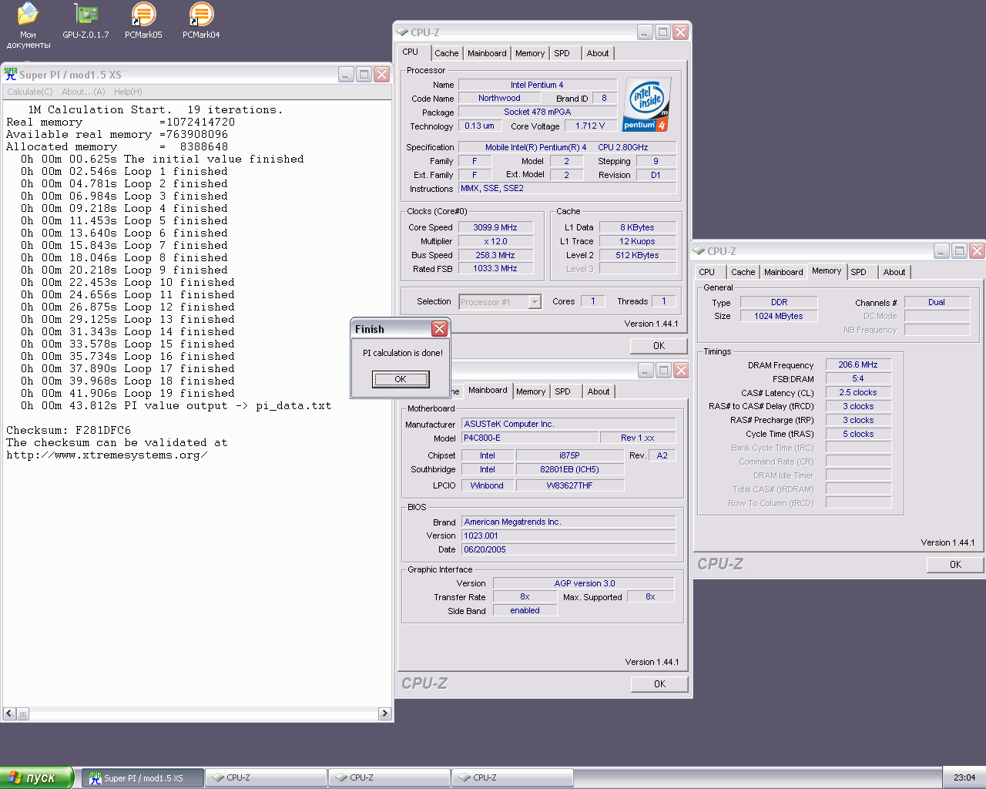Image resolution: width=986 pixels, height=789 pixels.
Task: Click the Super PI title bar icon
Action: click(11, 74)
